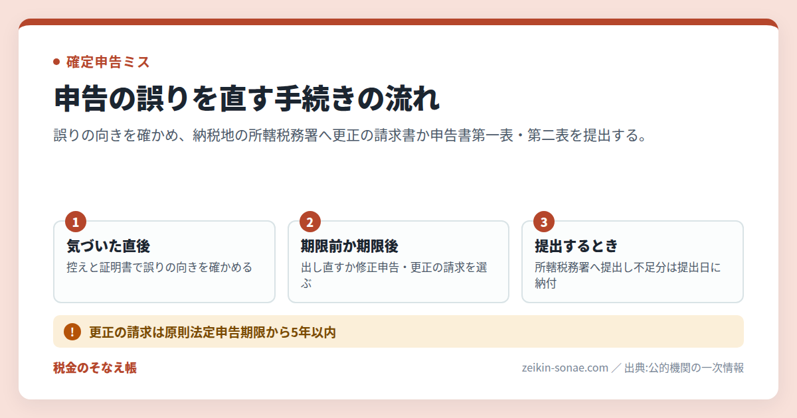
Task: Click the notice 更正の請求は原則法定申告期限から5年以内
Action: pyautogui.click(x=213, y=332)
